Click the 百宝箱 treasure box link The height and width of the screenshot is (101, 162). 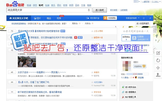click(141, 78)
